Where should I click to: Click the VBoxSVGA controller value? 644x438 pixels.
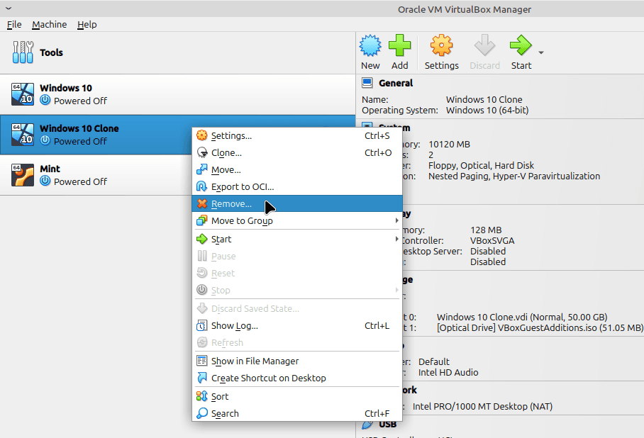tap(492, 240)
